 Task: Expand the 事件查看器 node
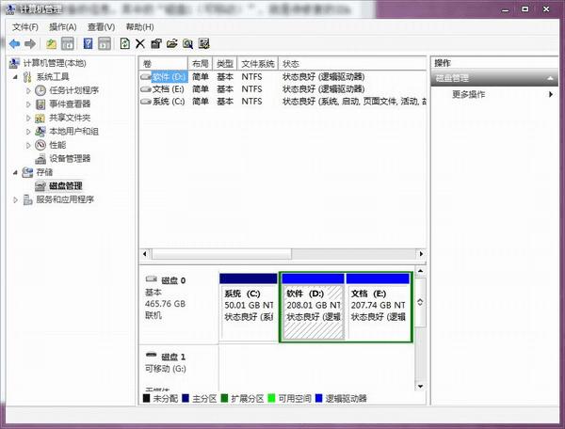click(x=28, y=104)
